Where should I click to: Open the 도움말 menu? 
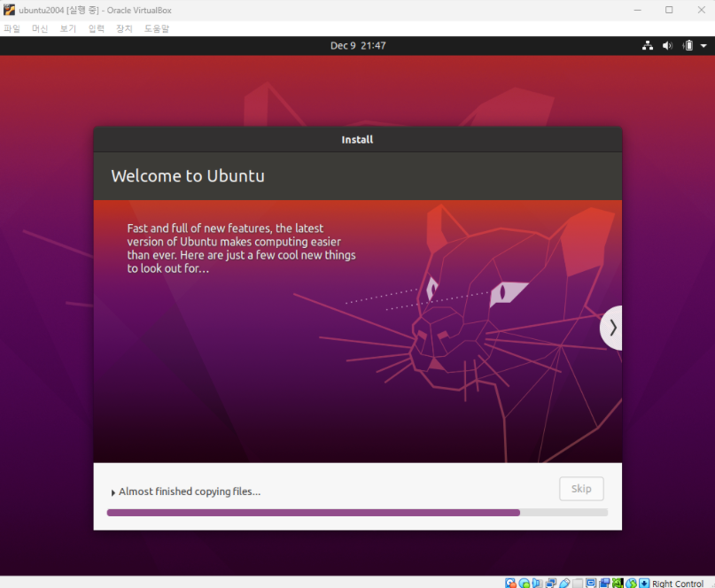coord(157,28)
